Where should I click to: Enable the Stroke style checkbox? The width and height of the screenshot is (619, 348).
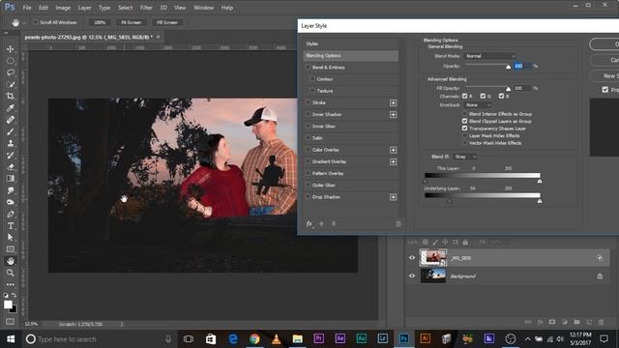coord(308,102)
